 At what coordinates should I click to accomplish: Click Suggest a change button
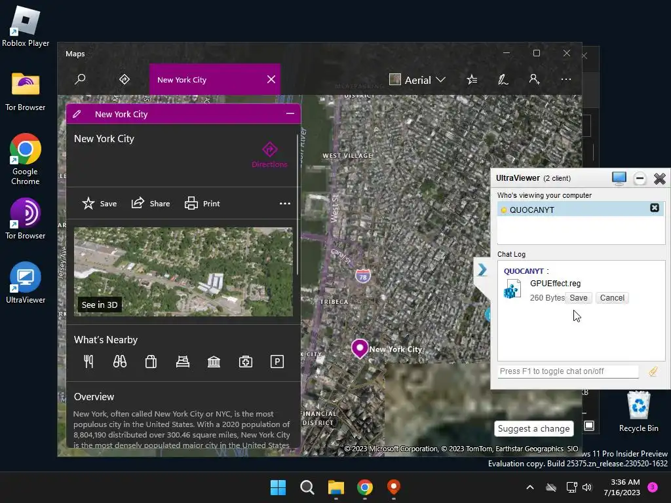(x=533, y=428)
